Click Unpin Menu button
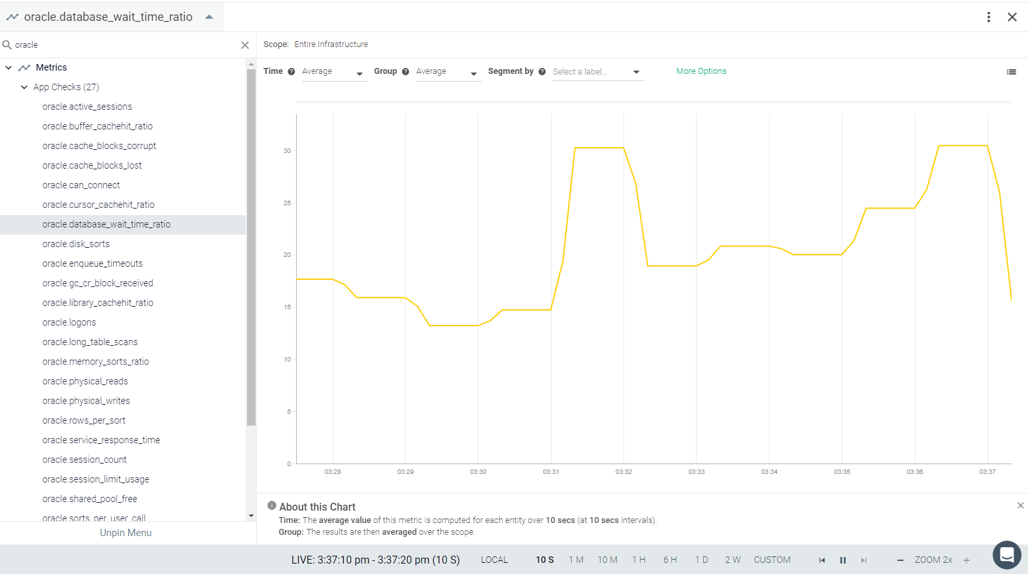Screen dimensions: 1028x574 [125, 533]
